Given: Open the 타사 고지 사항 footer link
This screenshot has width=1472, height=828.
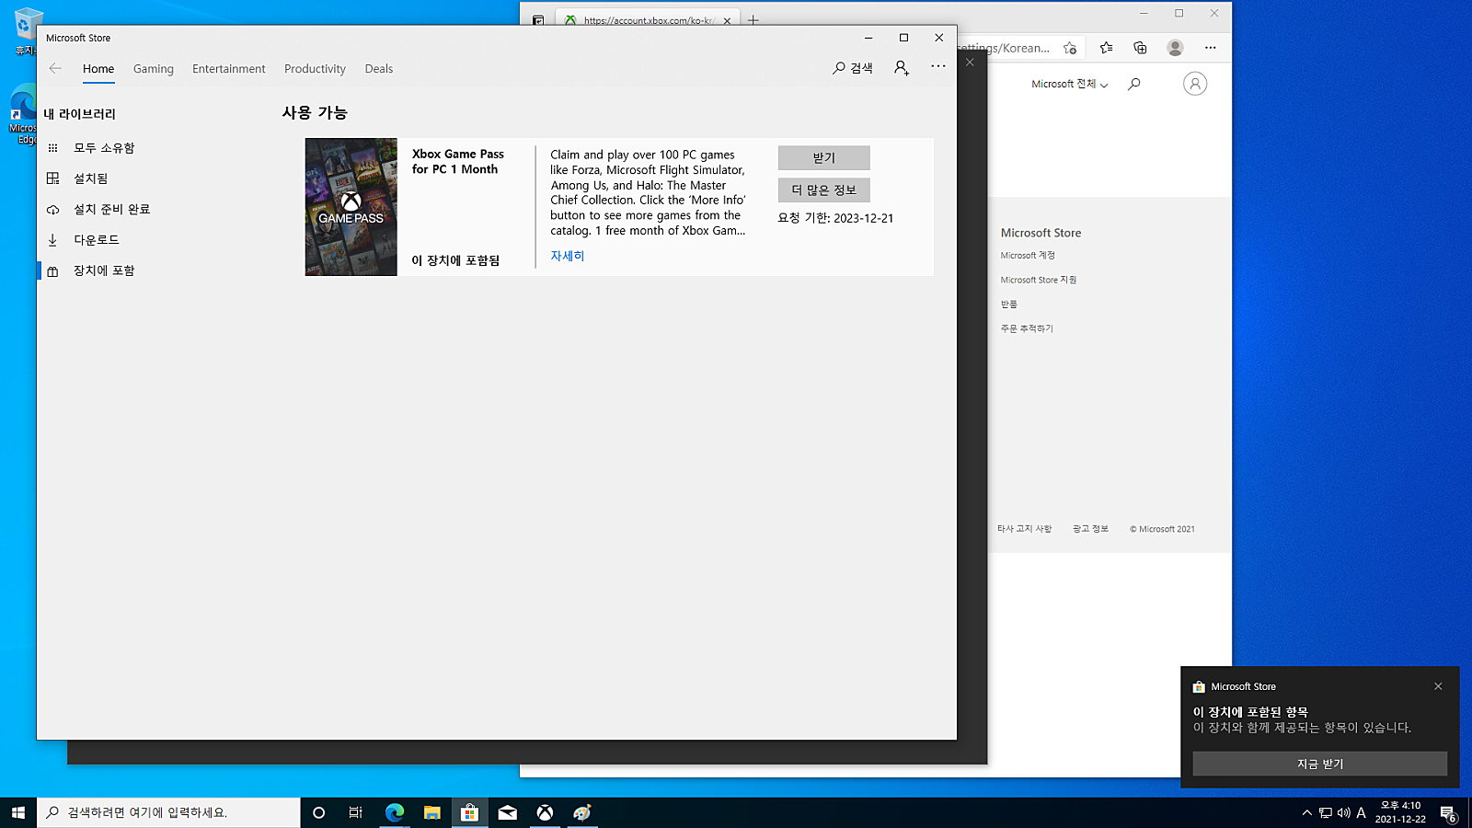Looking at the screenshot, I should 1025,529.
